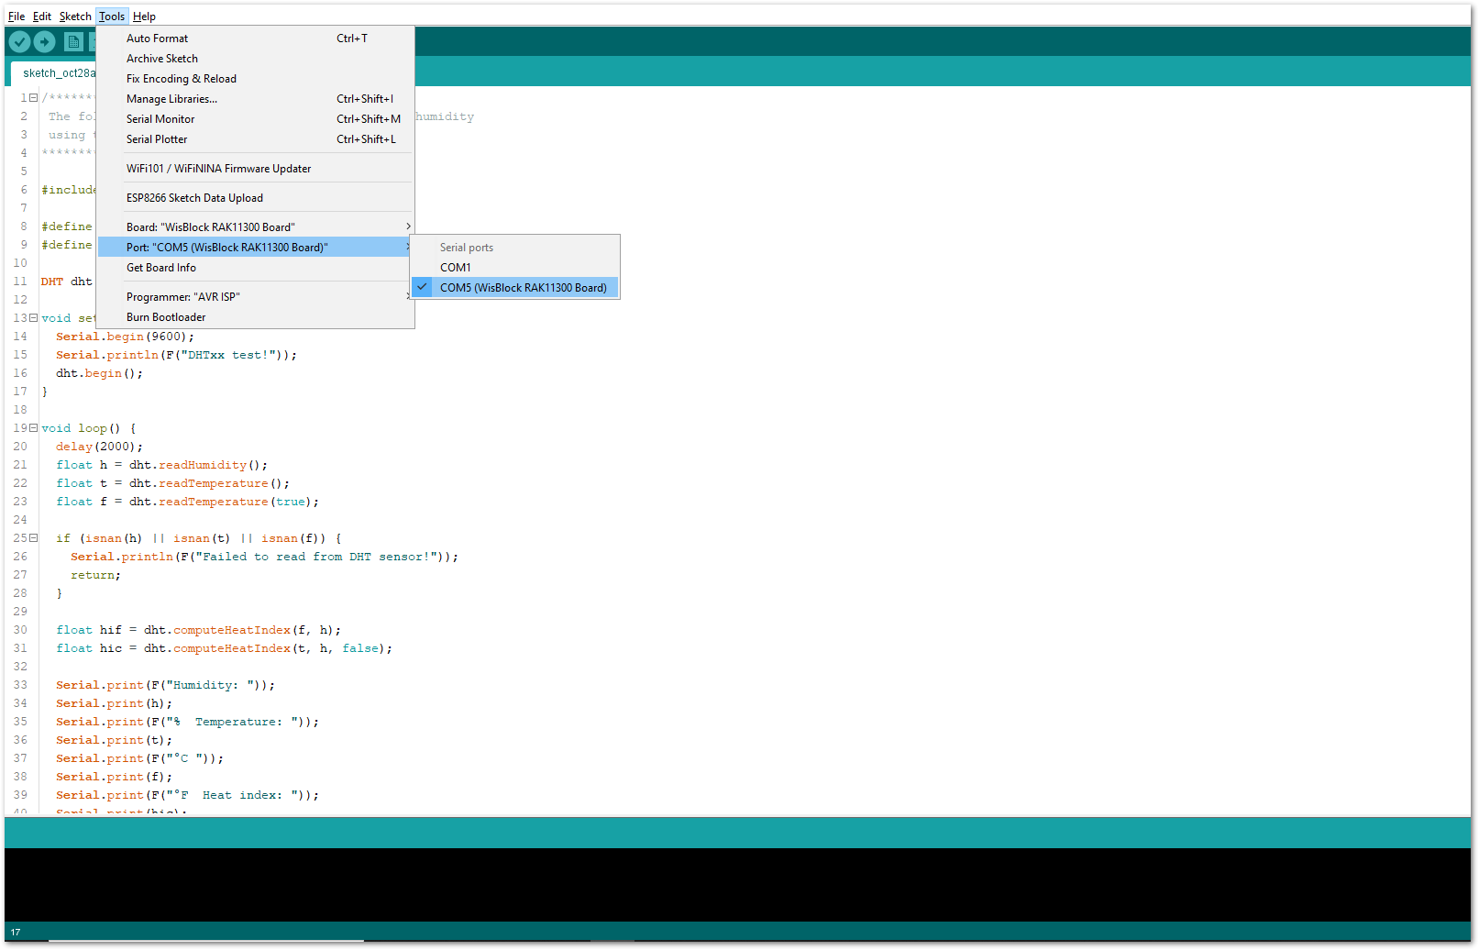Screen dimensions: 1479x950
Task: Open the Edit menu
Action: click(x=42, y=17)
